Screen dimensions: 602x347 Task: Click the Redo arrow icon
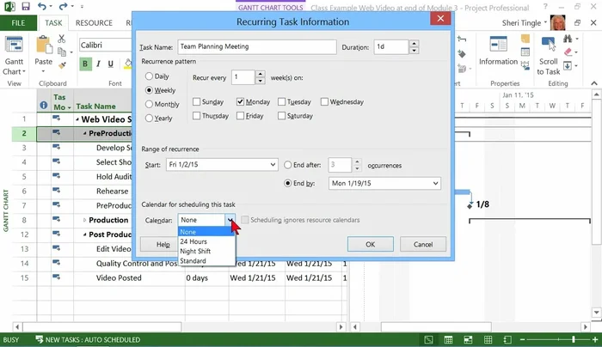[x=63, y=6]
